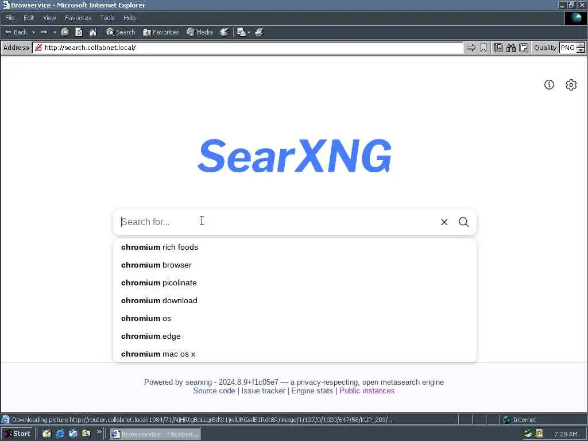Open the Back history dropdown arrow

(x=33, y=32)
